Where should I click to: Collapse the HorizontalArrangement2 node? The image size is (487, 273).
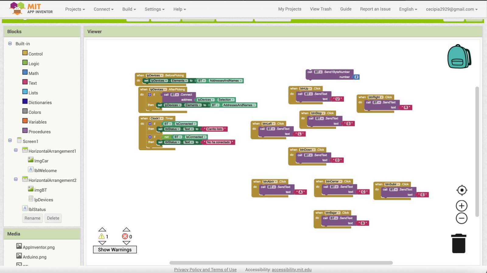[x=16, y=179]
